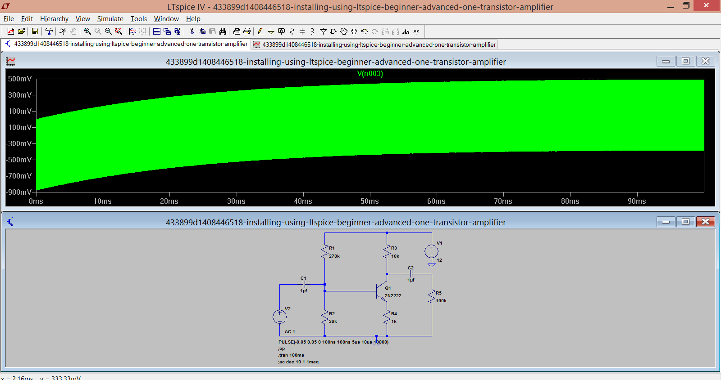Open the Tools menu

139,19
